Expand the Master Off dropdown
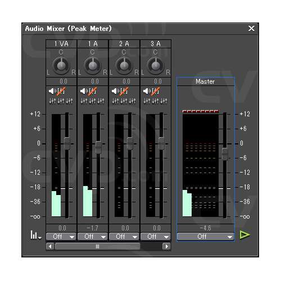The width and height of the screenshot is (281, 281). [x=205, y=237]
